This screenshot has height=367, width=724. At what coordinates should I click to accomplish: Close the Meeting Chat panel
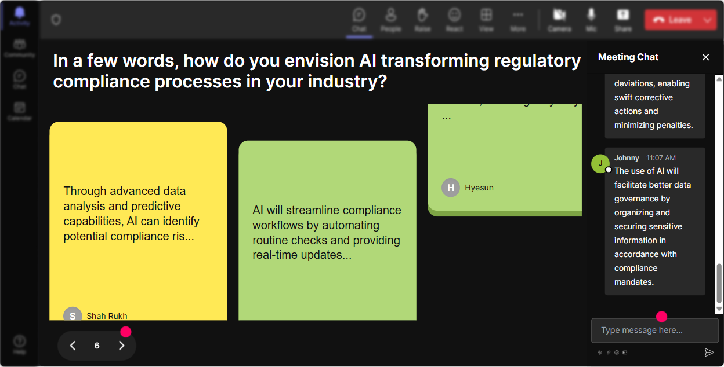pyautogui.click(x=706, y=57)
